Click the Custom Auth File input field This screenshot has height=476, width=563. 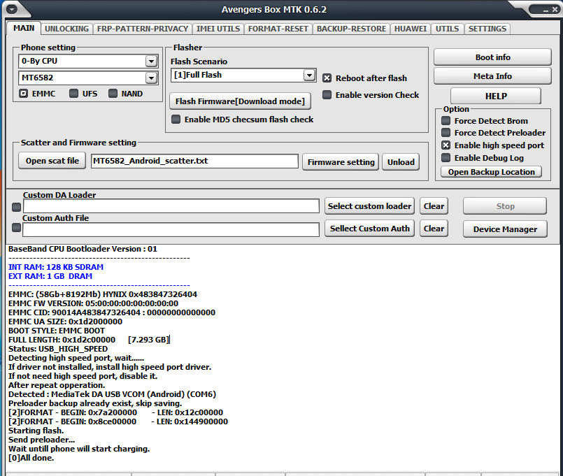(171, 229)
